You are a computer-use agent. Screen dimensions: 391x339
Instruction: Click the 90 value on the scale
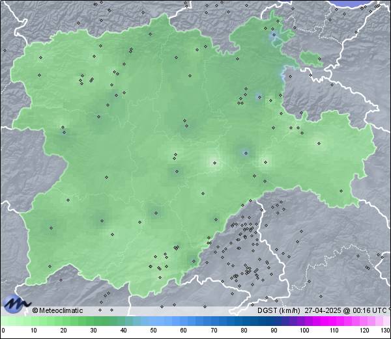[x=274, y=331]
